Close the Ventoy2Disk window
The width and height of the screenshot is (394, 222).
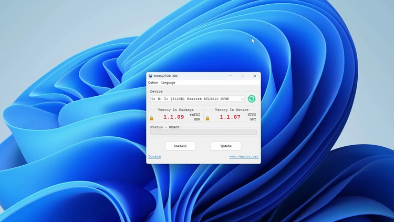pyautogui.click(x=255, y=76)
